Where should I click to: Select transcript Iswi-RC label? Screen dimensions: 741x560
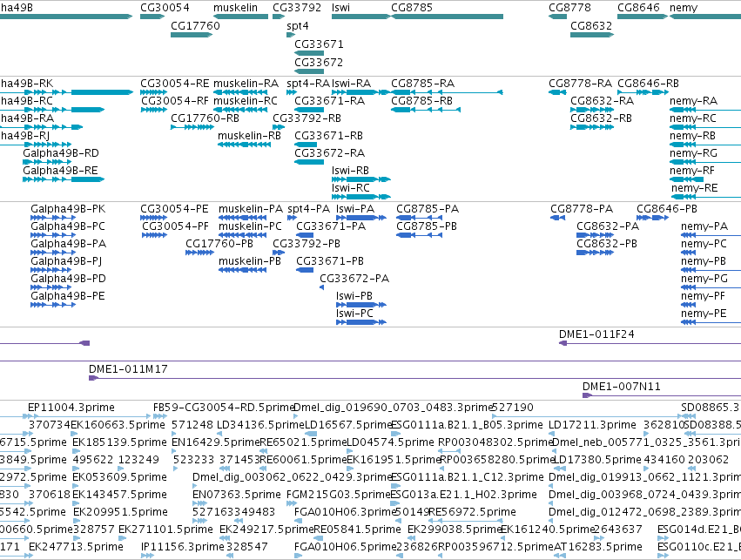click(351, 188)
